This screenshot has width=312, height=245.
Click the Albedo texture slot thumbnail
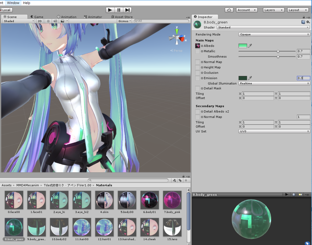[x=197, y=46]
